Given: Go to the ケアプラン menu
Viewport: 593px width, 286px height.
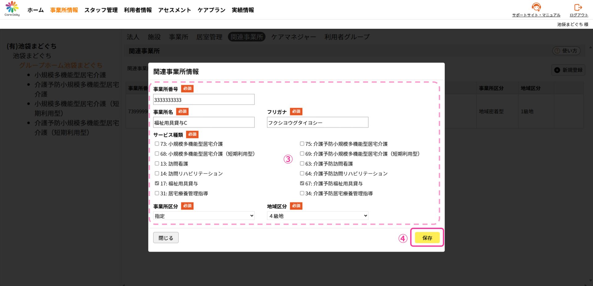Looking at the screenshot, I should pos(211,10).
